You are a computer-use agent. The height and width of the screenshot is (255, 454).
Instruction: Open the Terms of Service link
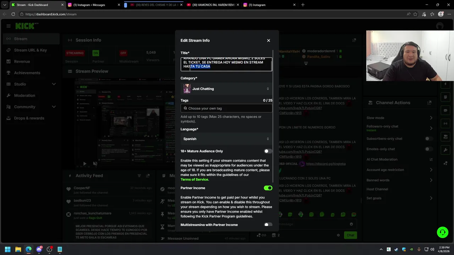(x=195, y=180)
